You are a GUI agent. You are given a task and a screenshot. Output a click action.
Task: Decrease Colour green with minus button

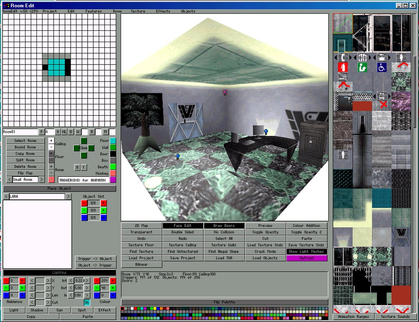coord(97,288)
